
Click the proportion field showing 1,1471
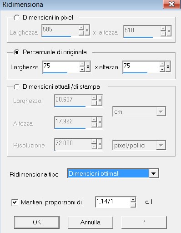point(113,202)
